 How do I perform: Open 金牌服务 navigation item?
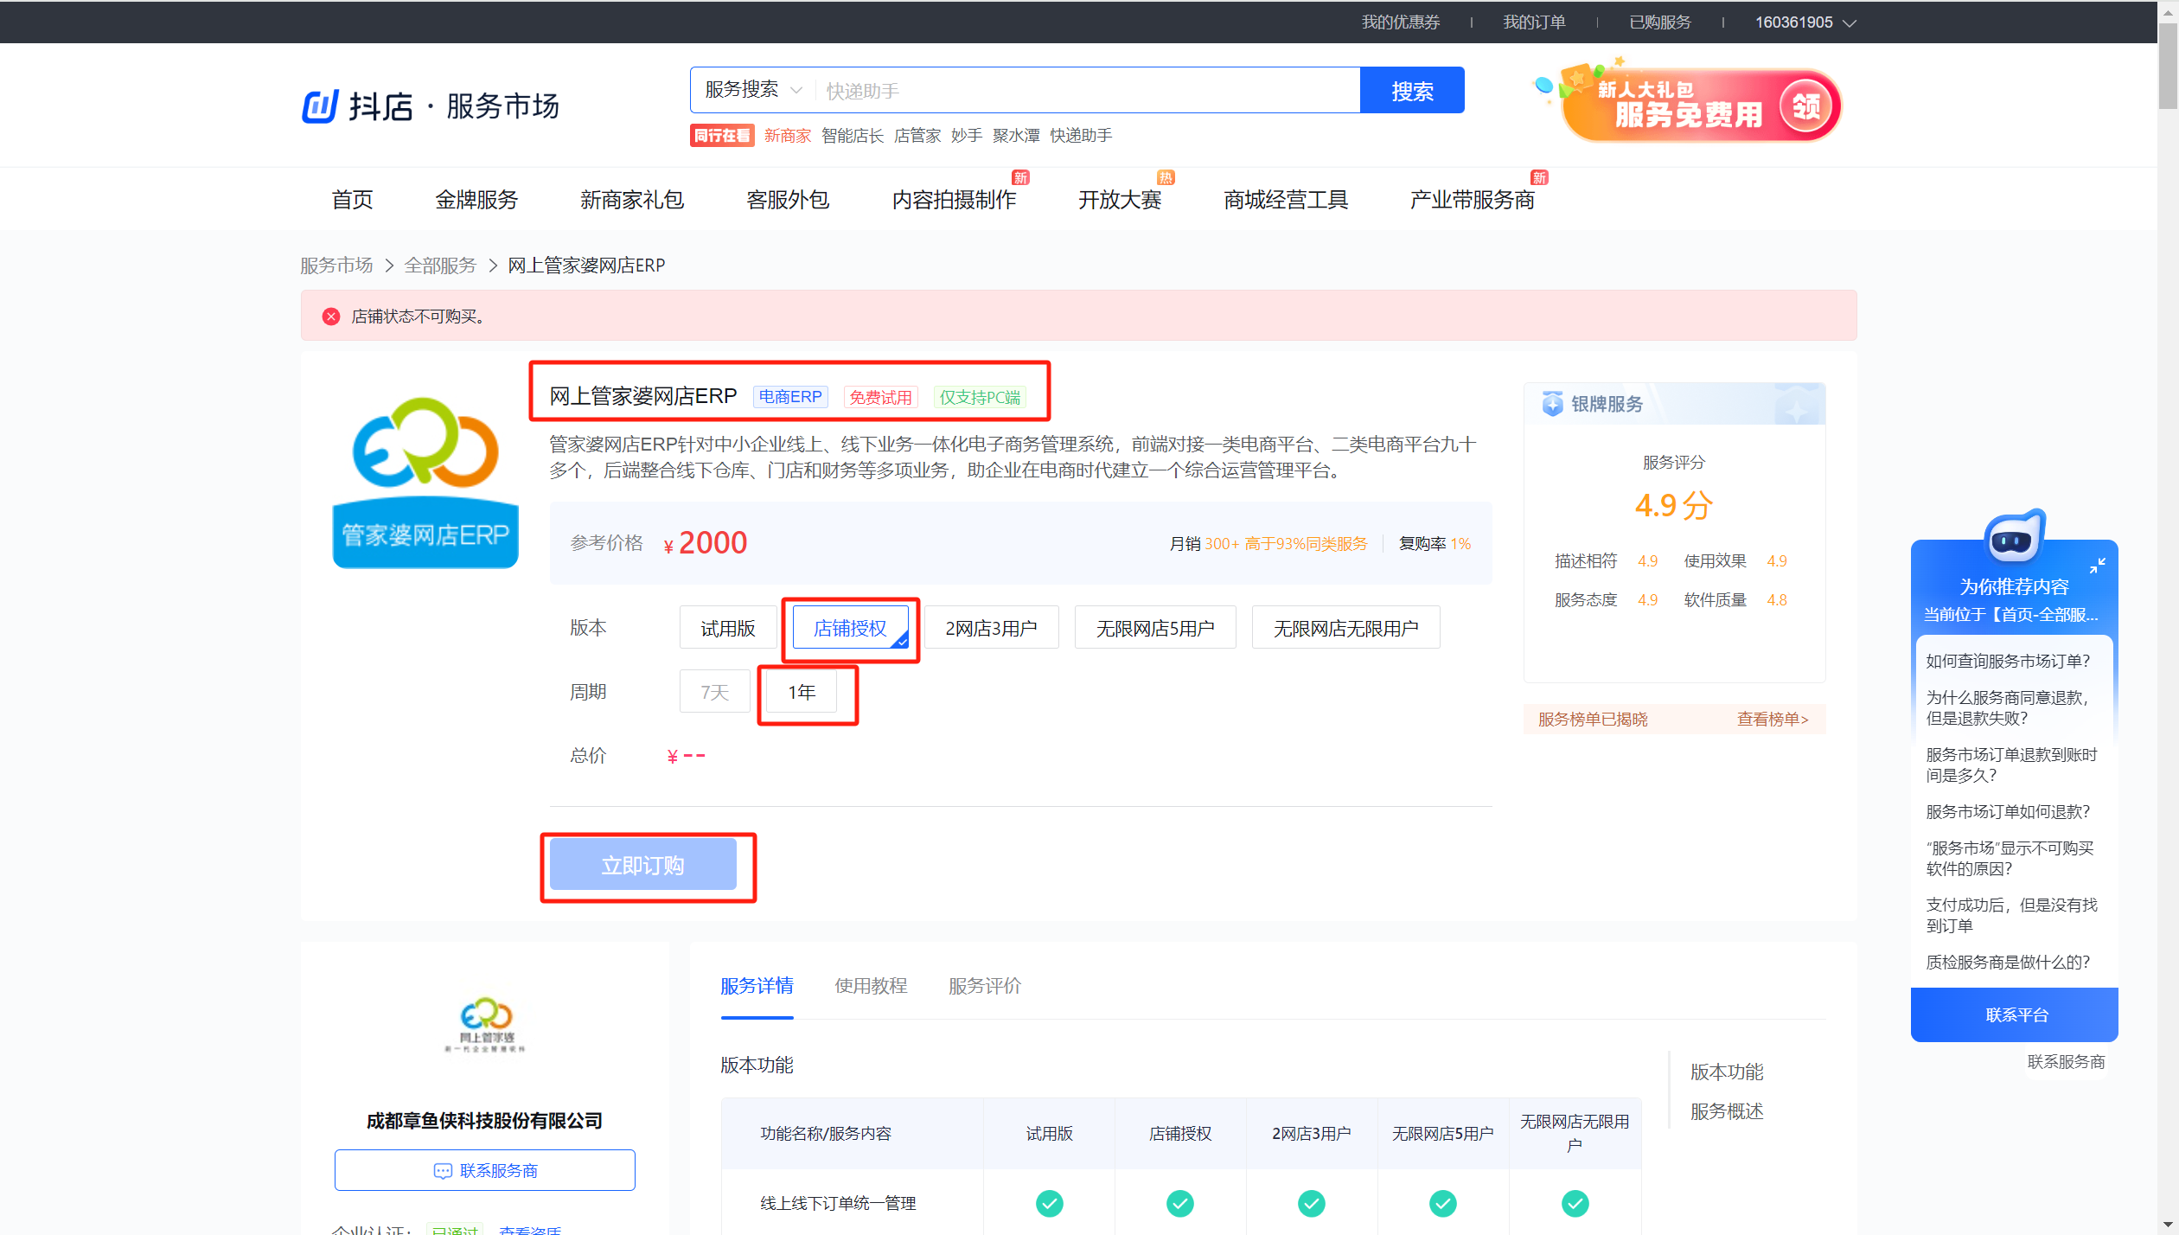coord(476,200)
